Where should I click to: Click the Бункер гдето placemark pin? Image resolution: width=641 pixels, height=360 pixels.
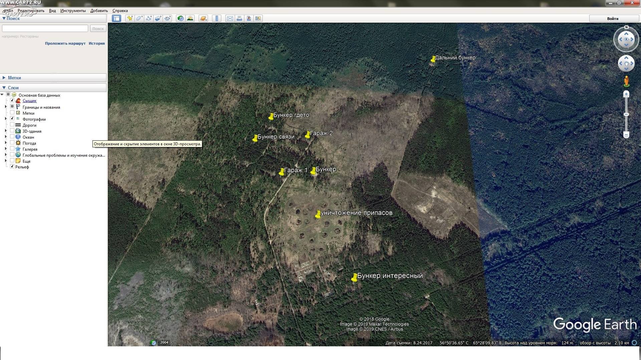271,117
